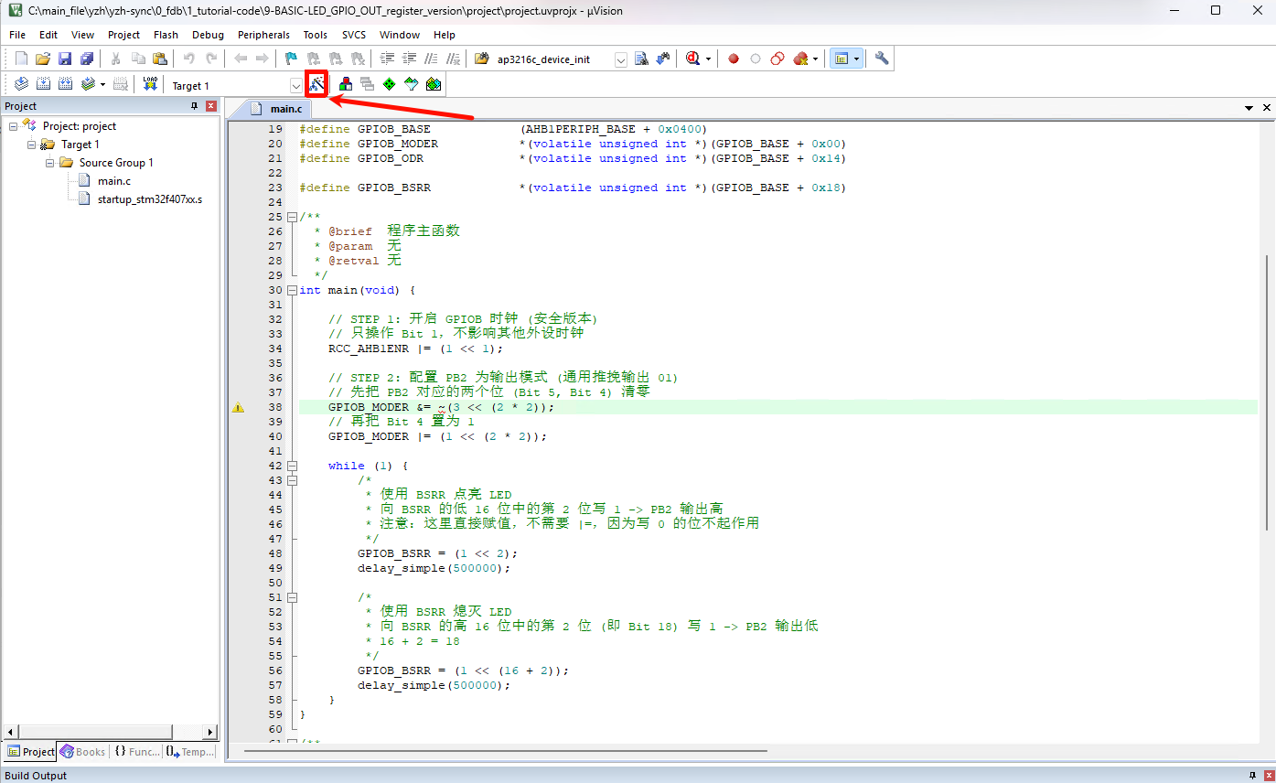Image resolution: width=1276 pixels, height=783 pixels.
Task: Open Configuration wrench icon
Action: [x=882, y=59]
